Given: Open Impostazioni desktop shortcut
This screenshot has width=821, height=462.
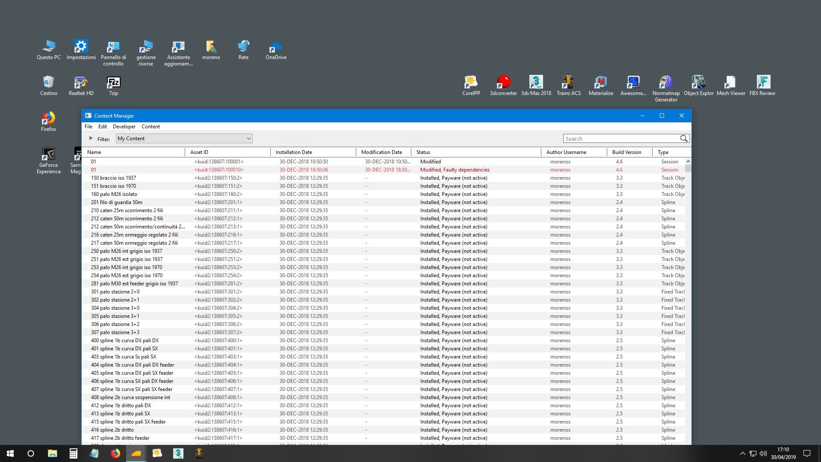Looking at the screenshot, I should pyautogui.click(x=81, y=50).
